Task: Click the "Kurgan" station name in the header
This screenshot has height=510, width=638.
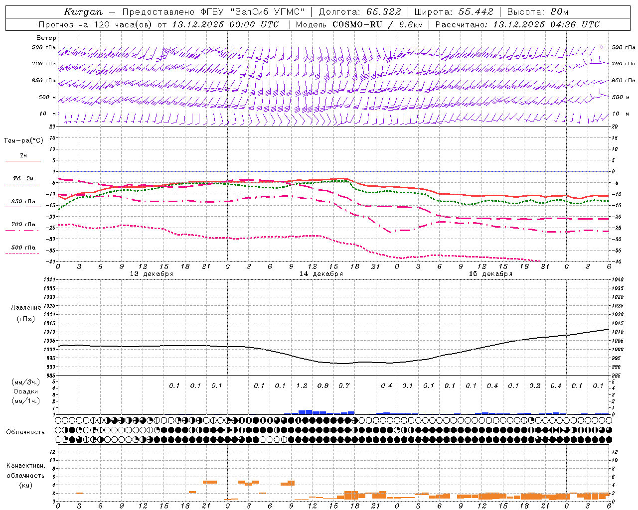Action: (83, 12)
